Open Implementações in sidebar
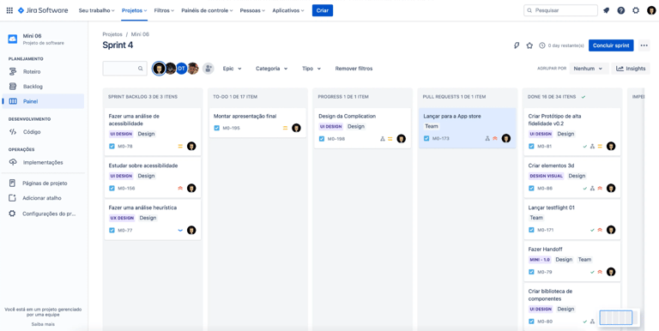This screenshot has width=659, height=331. 43,162
